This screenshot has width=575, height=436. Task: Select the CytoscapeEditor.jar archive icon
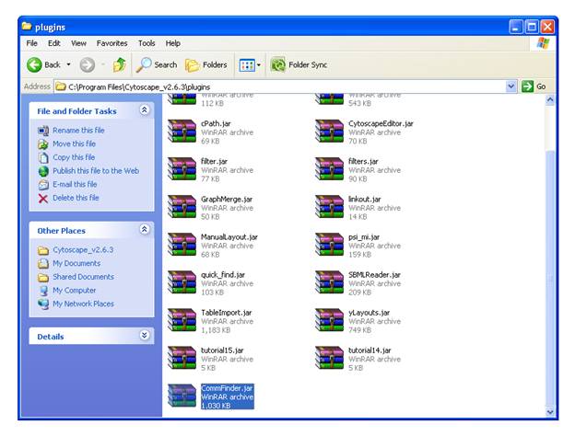(330, 131)
